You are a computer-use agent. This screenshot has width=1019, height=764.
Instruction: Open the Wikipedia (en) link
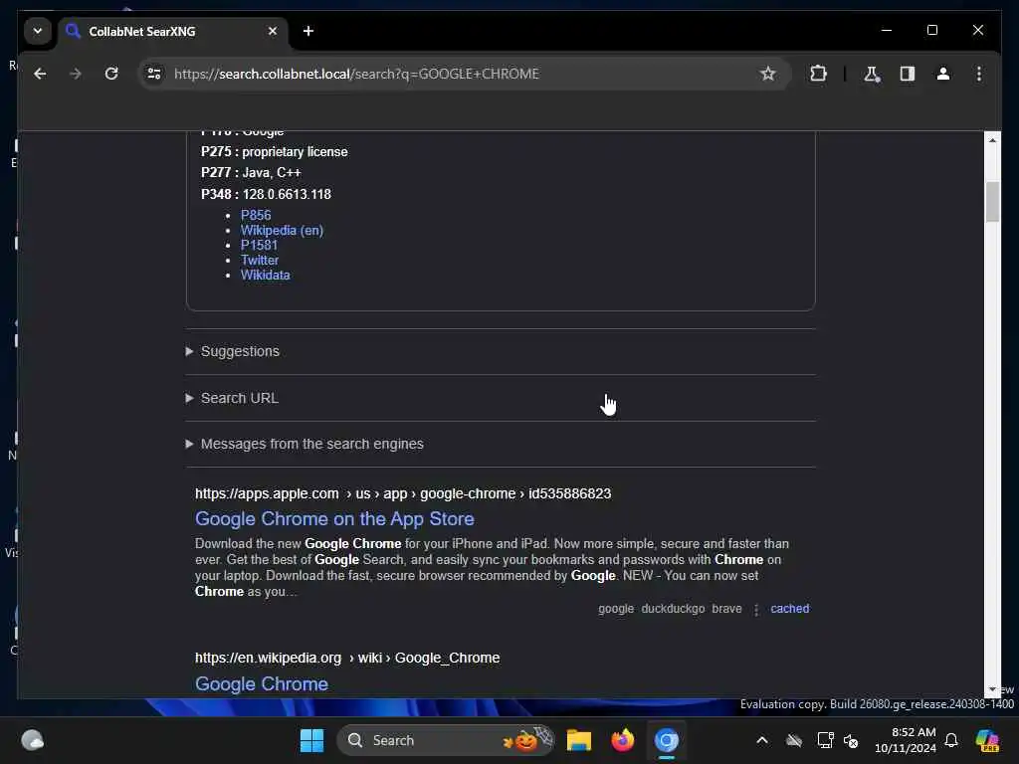[282, 230]
